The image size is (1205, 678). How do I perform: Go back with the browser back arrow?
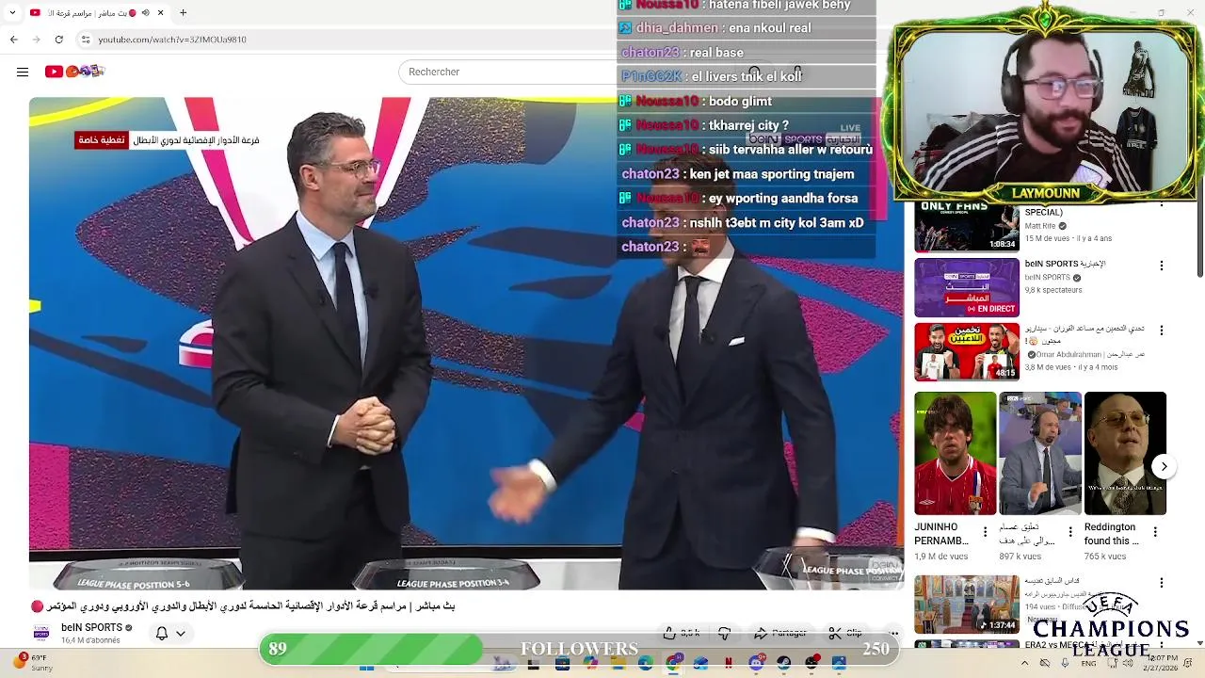(x=13, y=40)
